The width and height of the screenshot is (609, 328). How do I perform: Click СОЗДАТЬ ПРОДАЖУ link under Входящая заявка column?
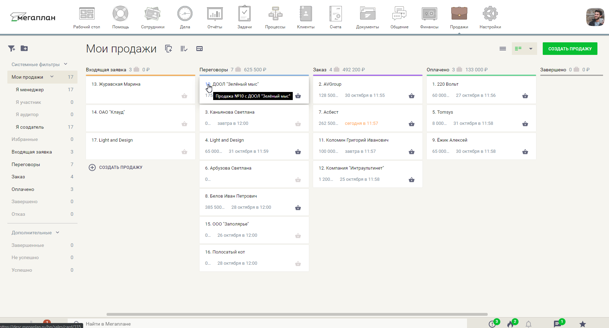[x=116, y=167]
